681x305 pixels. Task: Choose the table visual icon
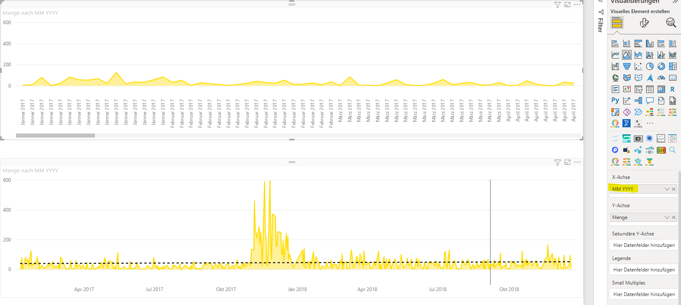[x=650, y=89]
